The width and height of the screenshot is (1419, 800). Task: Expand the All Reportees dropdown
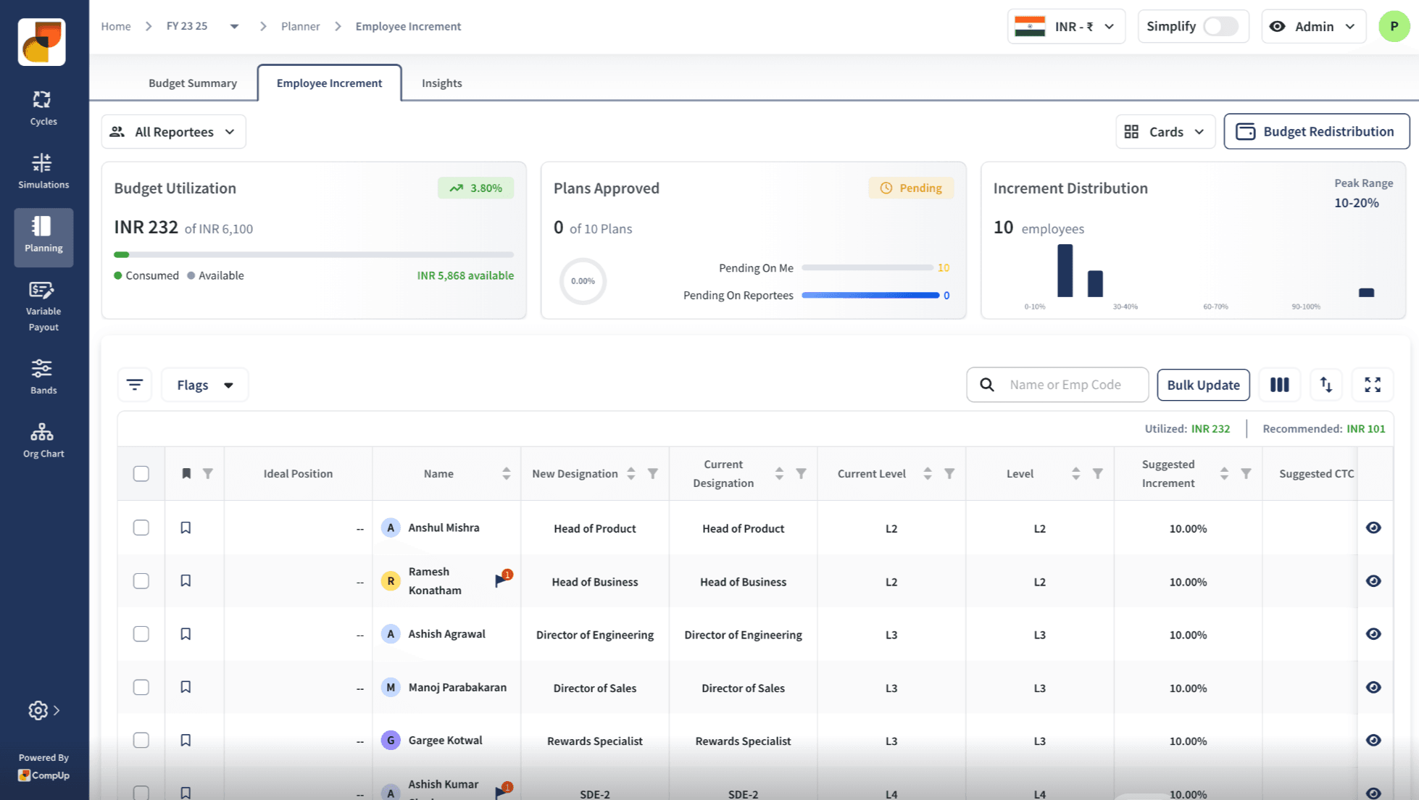click(x=173, y=132)
